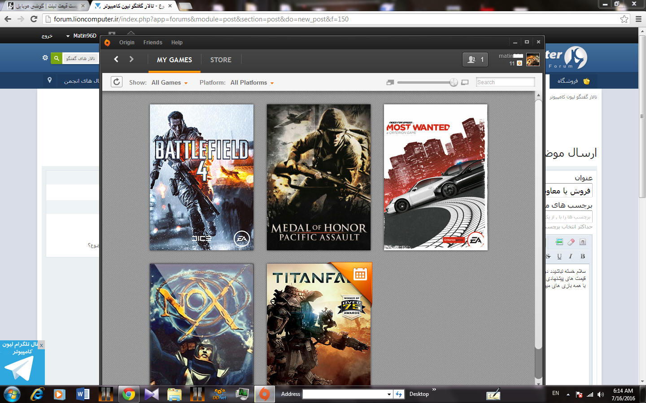Open the Chrome hamburger menu
Screen dimensions: 646x403
(x=638, y=19)
